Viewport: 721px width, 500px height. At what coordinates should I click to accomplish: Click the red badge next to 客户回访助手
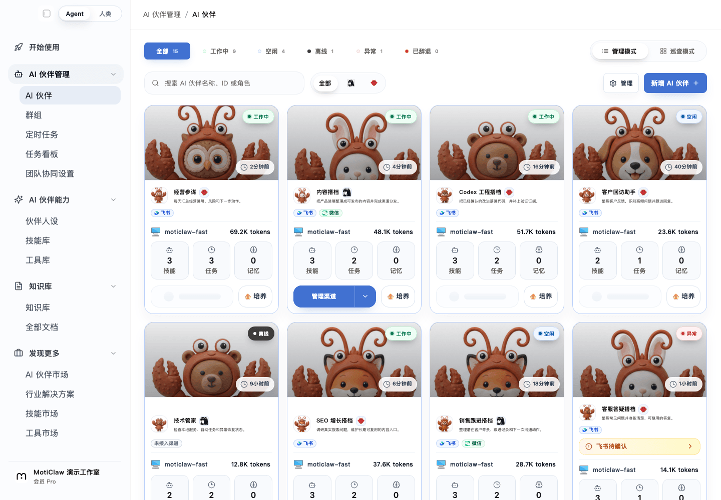(643, 192)
